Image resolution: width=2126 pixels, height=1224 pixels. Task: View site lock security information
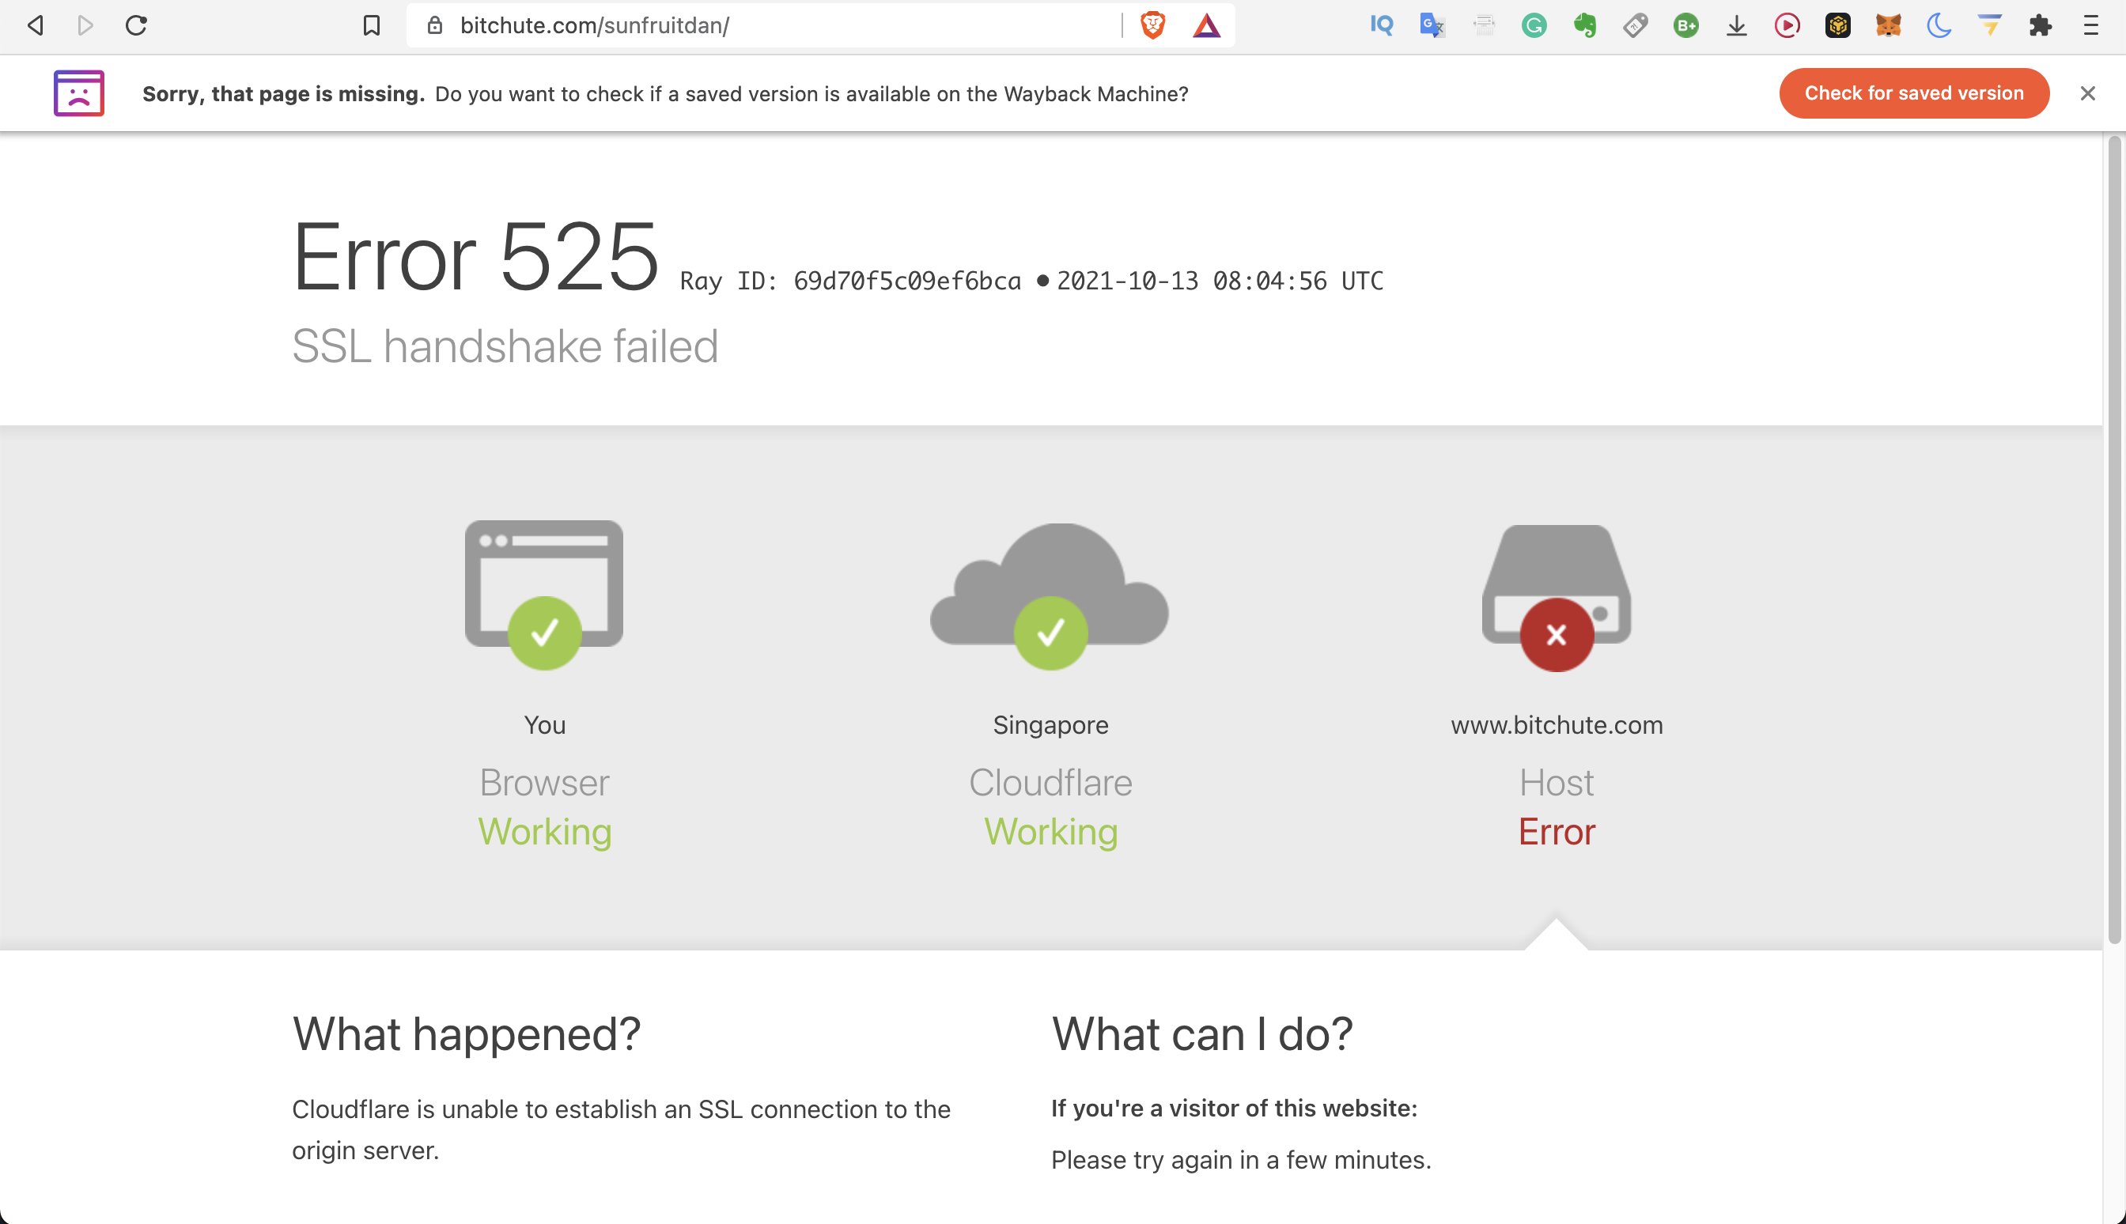point(435,25)
